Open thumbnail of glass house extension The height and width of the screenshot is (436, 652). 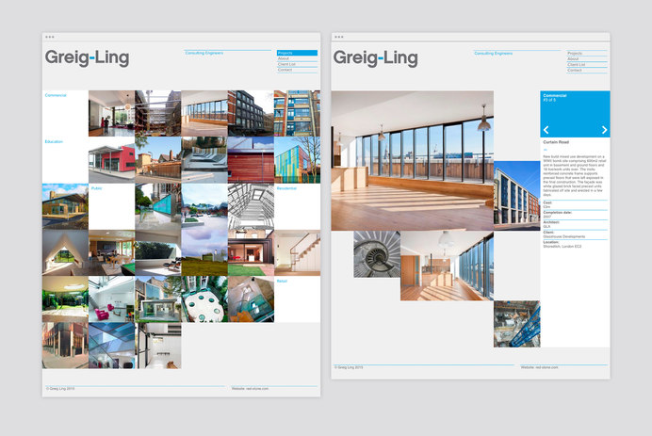point(158,299)
